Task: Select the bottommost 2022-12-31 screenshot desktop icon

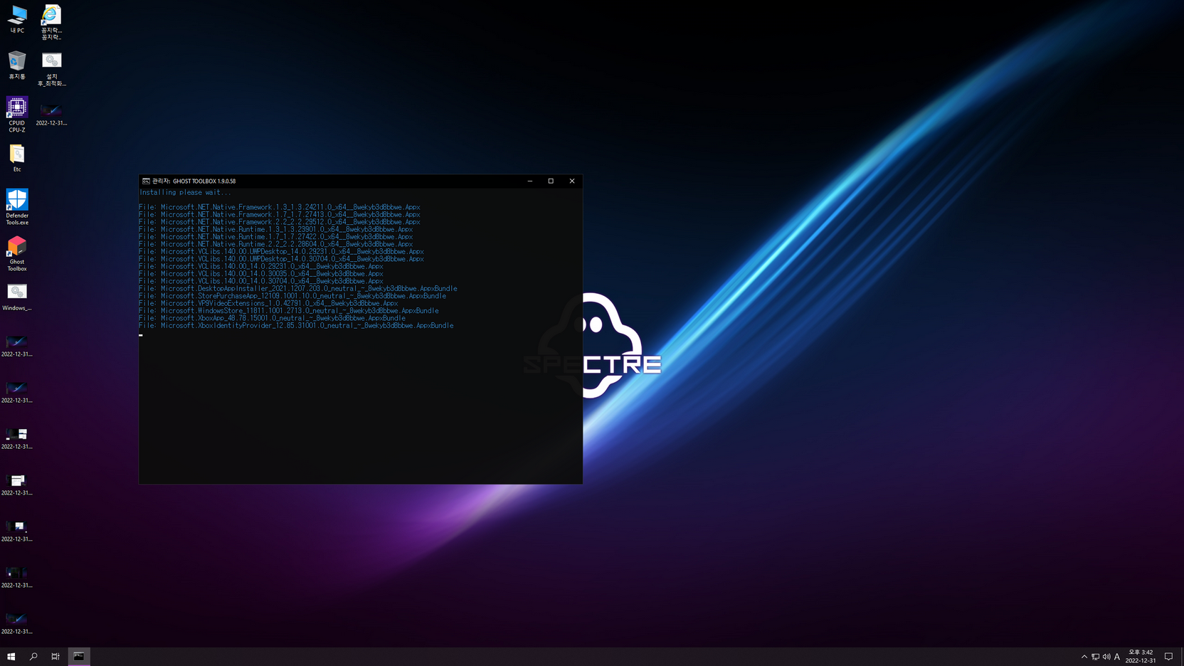Action: 17,623
